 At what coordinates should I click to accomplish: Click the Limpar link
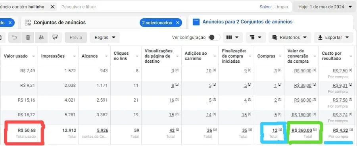(x=281, y=7)
